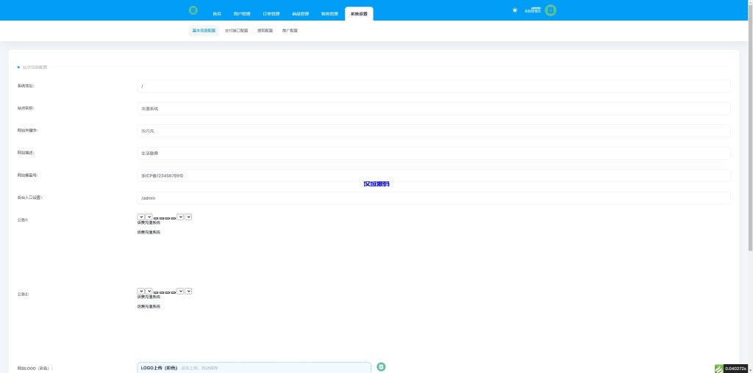
Task: Select the 基本信息配置 tab
Action: pos(204,31)
